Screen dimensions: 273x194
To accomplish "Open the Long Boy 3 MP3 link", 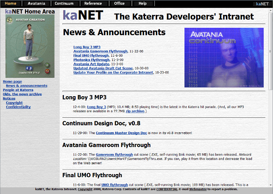I will coord(87,47).
